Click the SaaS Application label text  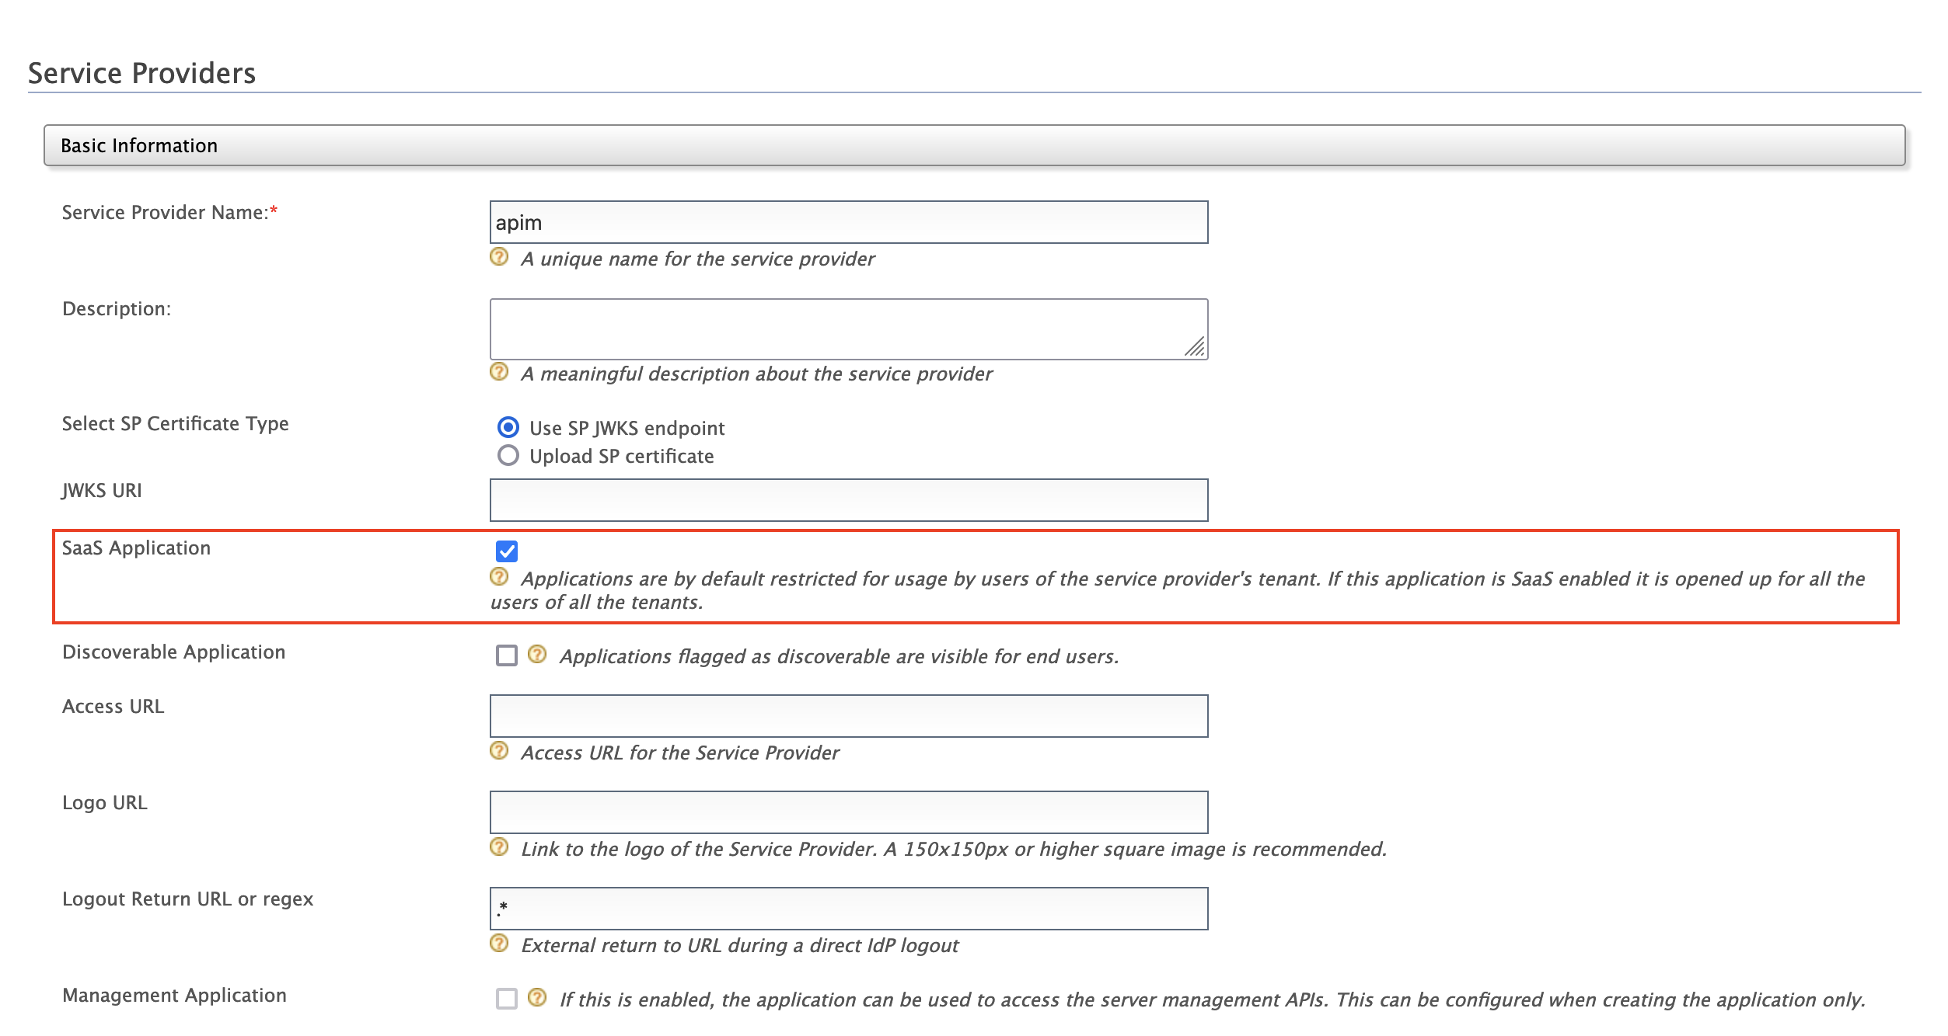click(137, 548)
